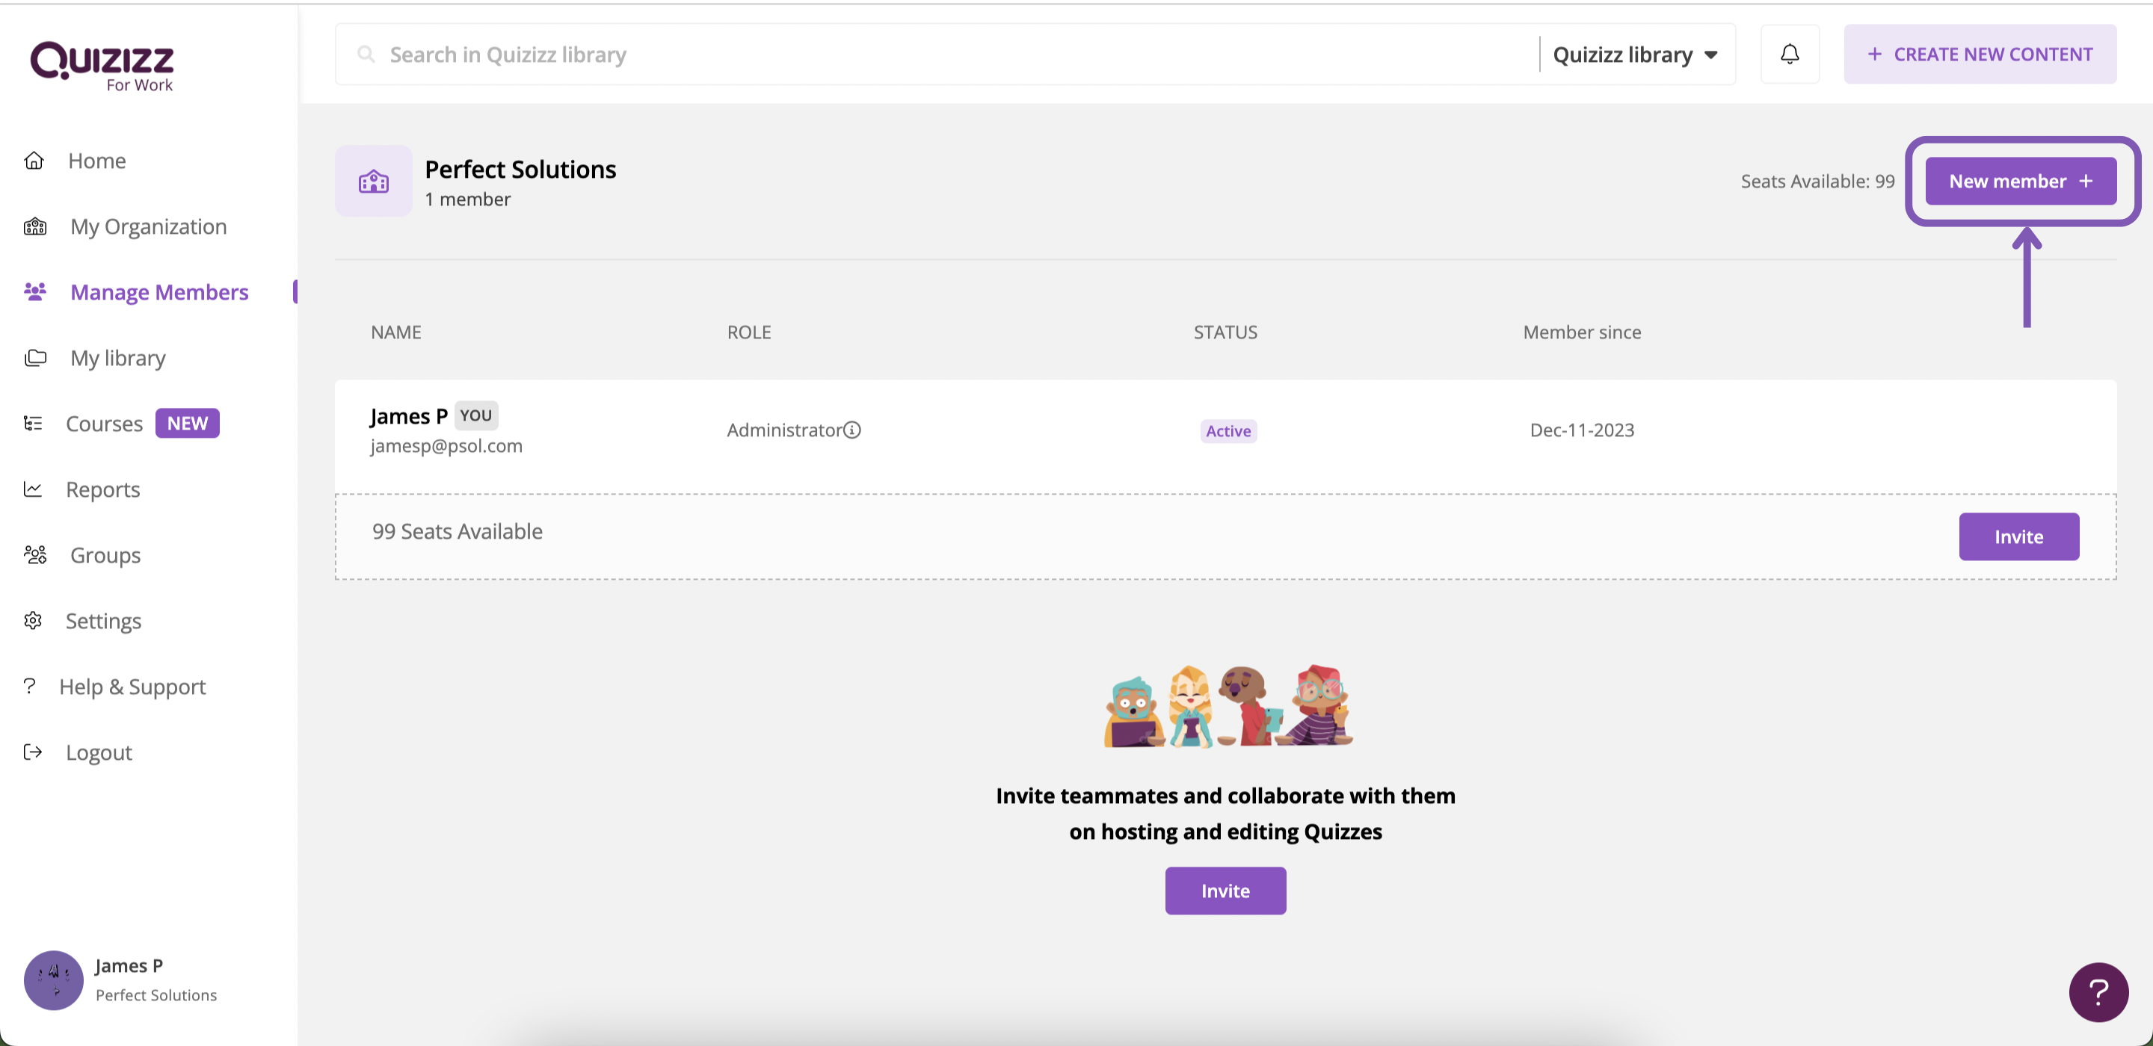Open the Quizizz library dropdown
The width and height of the screenshot is (2153, 1046).
1636,55
